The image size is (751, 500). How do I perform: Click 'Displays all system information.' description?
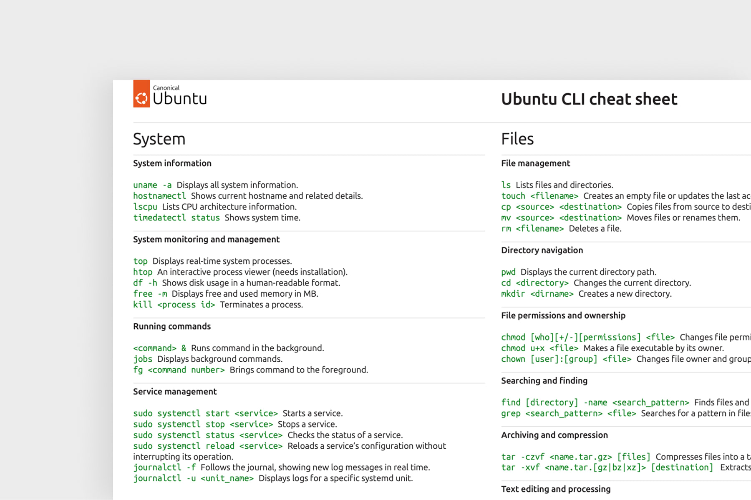237,185
